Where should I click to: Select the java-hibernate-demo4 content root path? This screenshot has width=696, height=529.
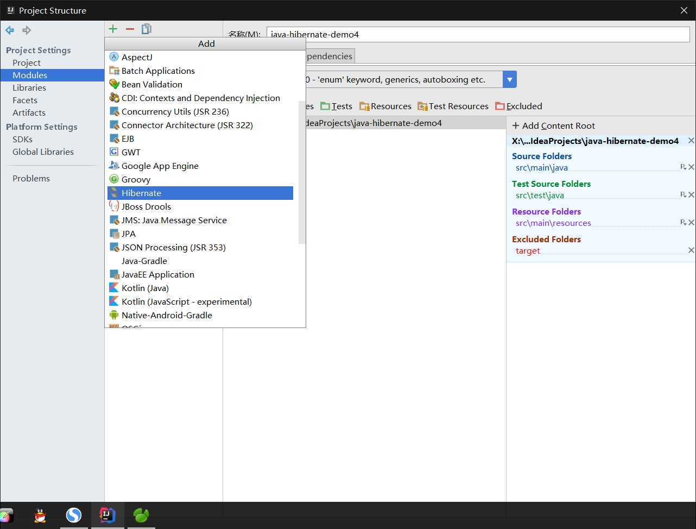(x=595, y=141)
